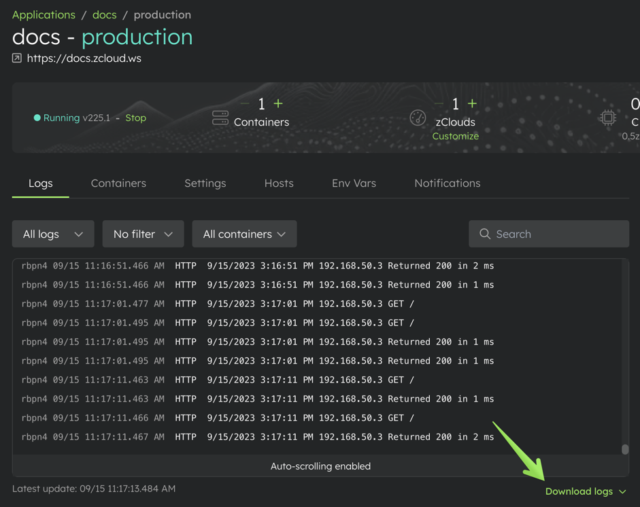Toggle auto-scrolling for the log view
The image size is (640, 507).
pyautogui.click(x=320, y=466)
